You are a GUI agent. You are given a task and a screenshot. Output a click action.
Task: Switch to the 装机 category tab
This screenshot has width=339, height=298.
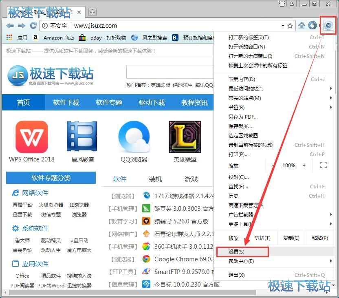pos(155,179)
